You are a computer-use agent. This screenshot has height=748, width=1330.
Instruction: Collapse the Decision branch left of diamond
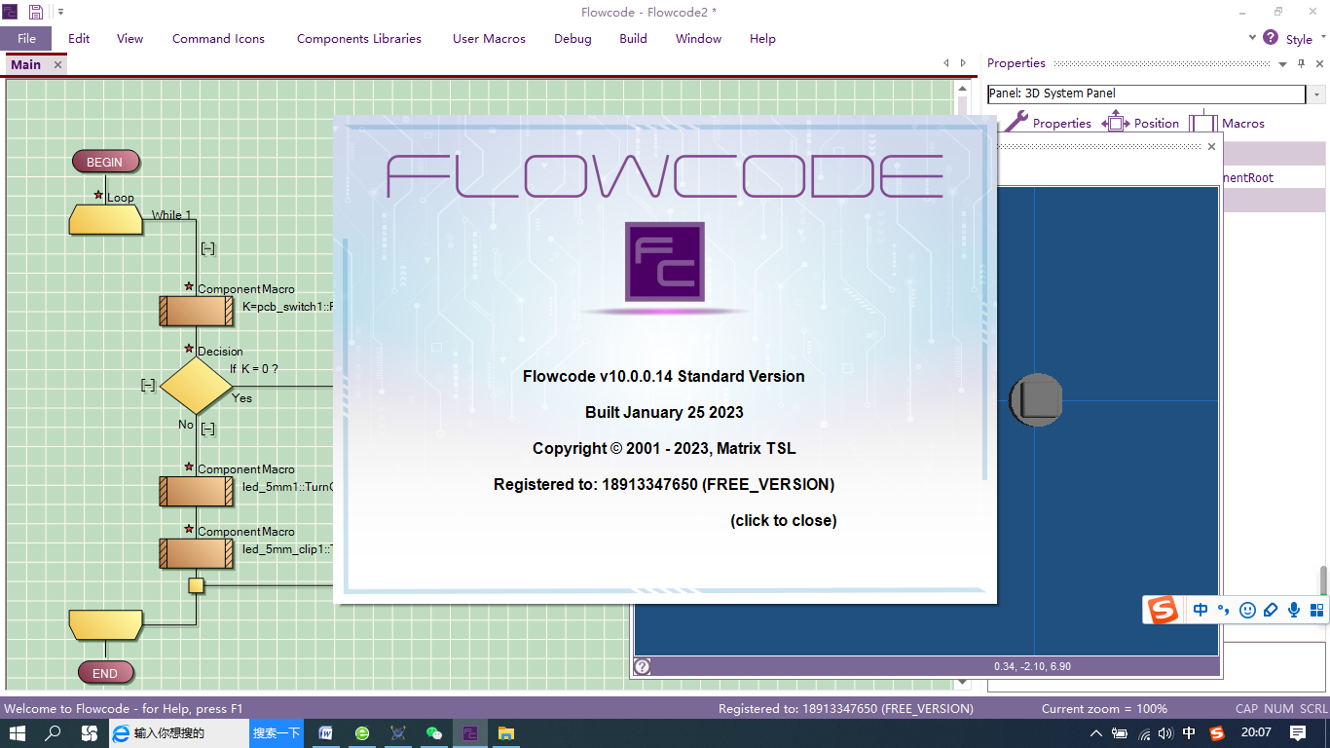click(x=148, y=386)
